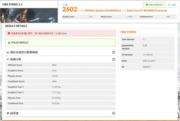This screenshot has height=121, width=180.
Task: Click the ID value 4669677
Action: [147, 67]
